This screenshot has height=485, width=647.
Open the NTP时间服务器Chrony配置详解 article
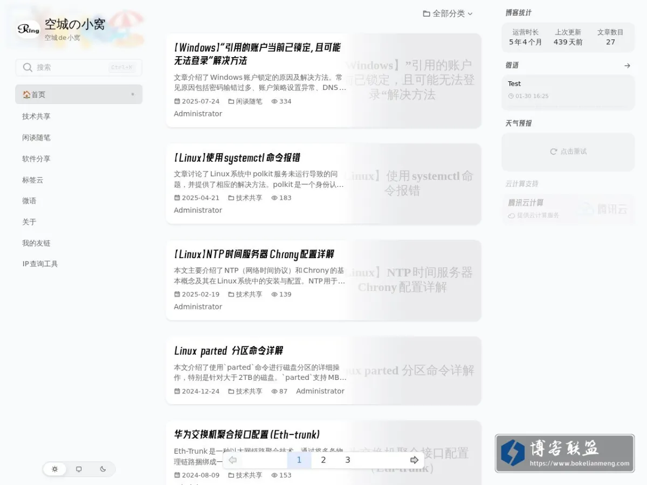[254, 254]
